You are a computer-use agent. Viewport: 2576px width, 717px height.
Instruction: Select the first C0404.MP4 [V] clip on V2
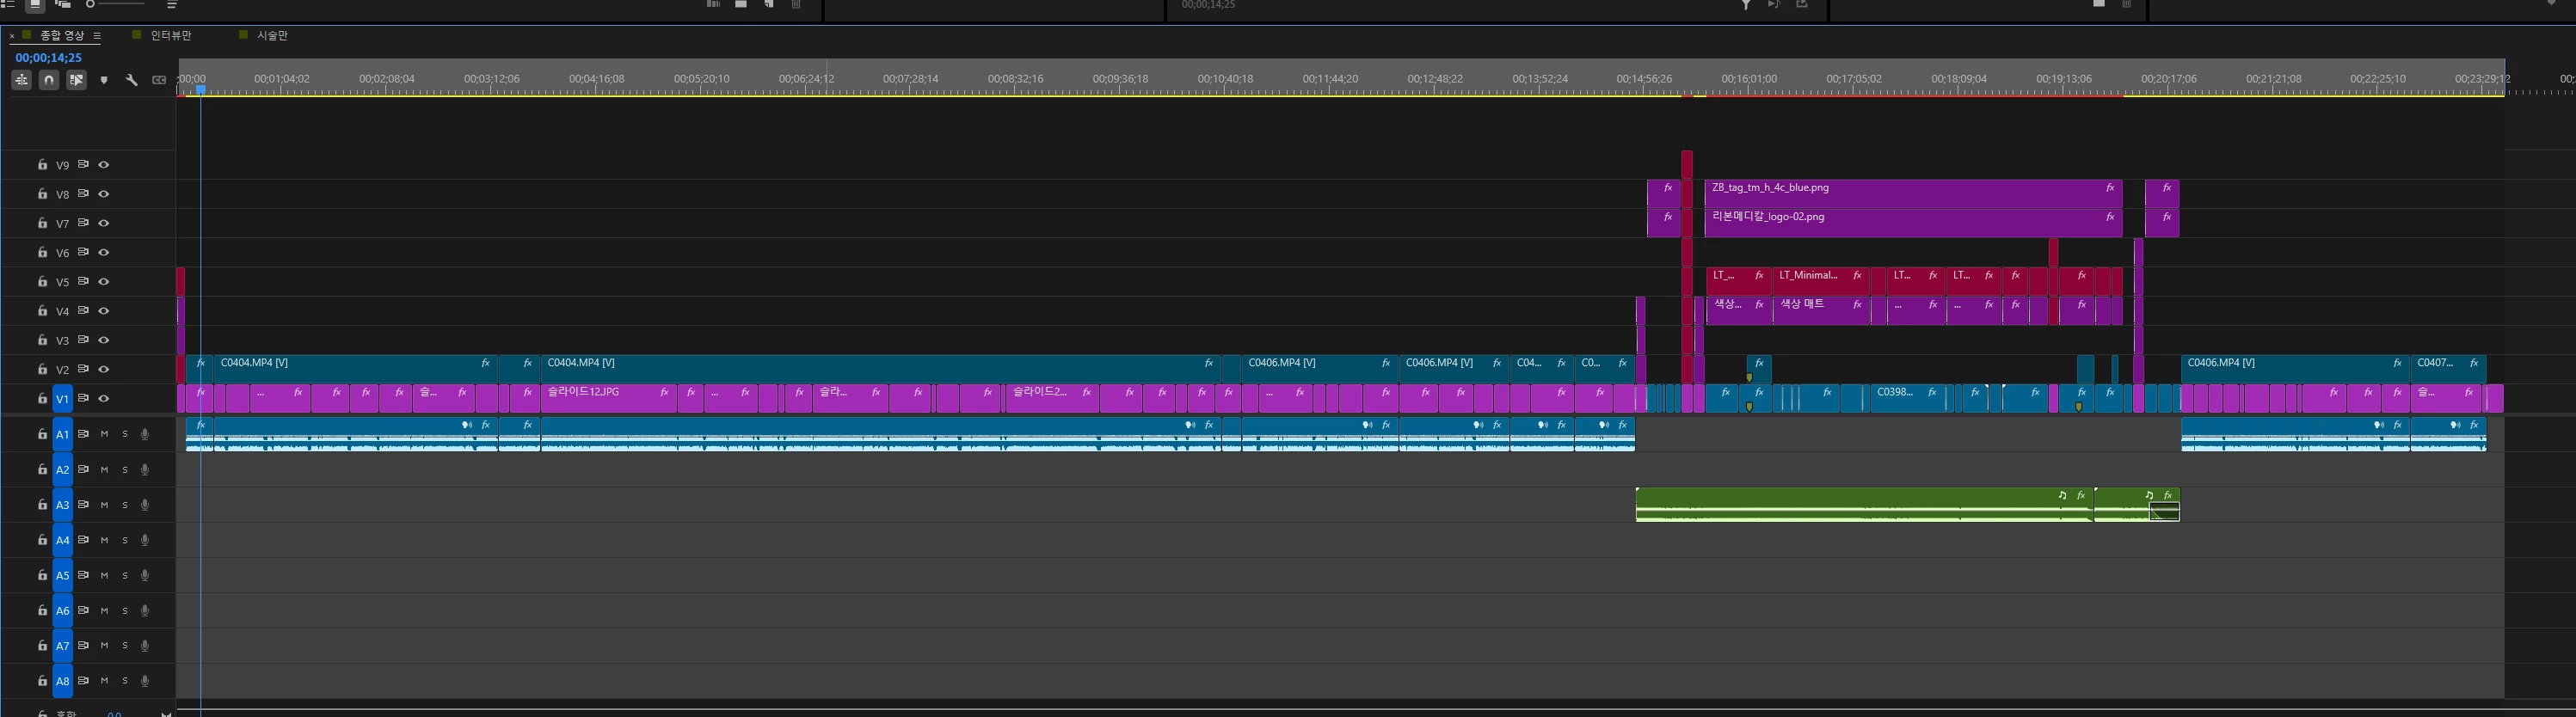coord(355,369)
